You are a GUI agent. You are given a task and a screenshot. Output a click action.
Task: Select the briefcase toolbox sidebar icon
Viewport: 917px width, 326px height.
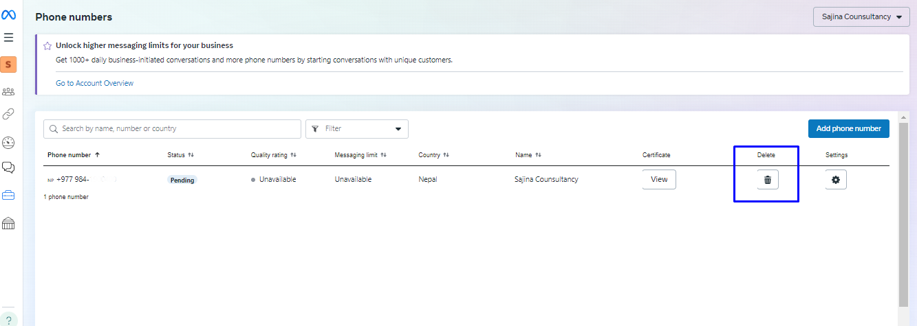coord(9,196)
